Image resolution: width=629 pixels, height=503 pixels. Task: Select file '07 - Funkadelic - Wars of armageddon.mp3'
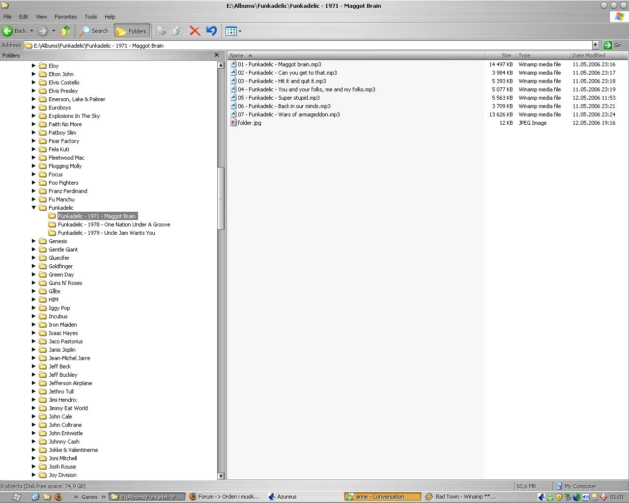[289, 114]
